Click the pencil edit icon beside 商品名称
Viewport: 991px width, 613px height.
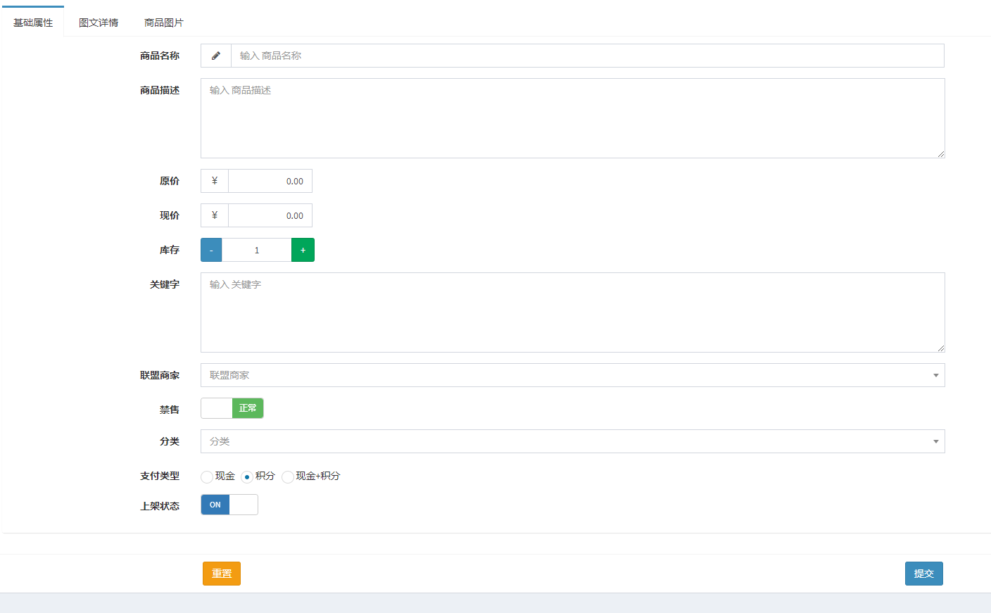[x=215, y=56]
